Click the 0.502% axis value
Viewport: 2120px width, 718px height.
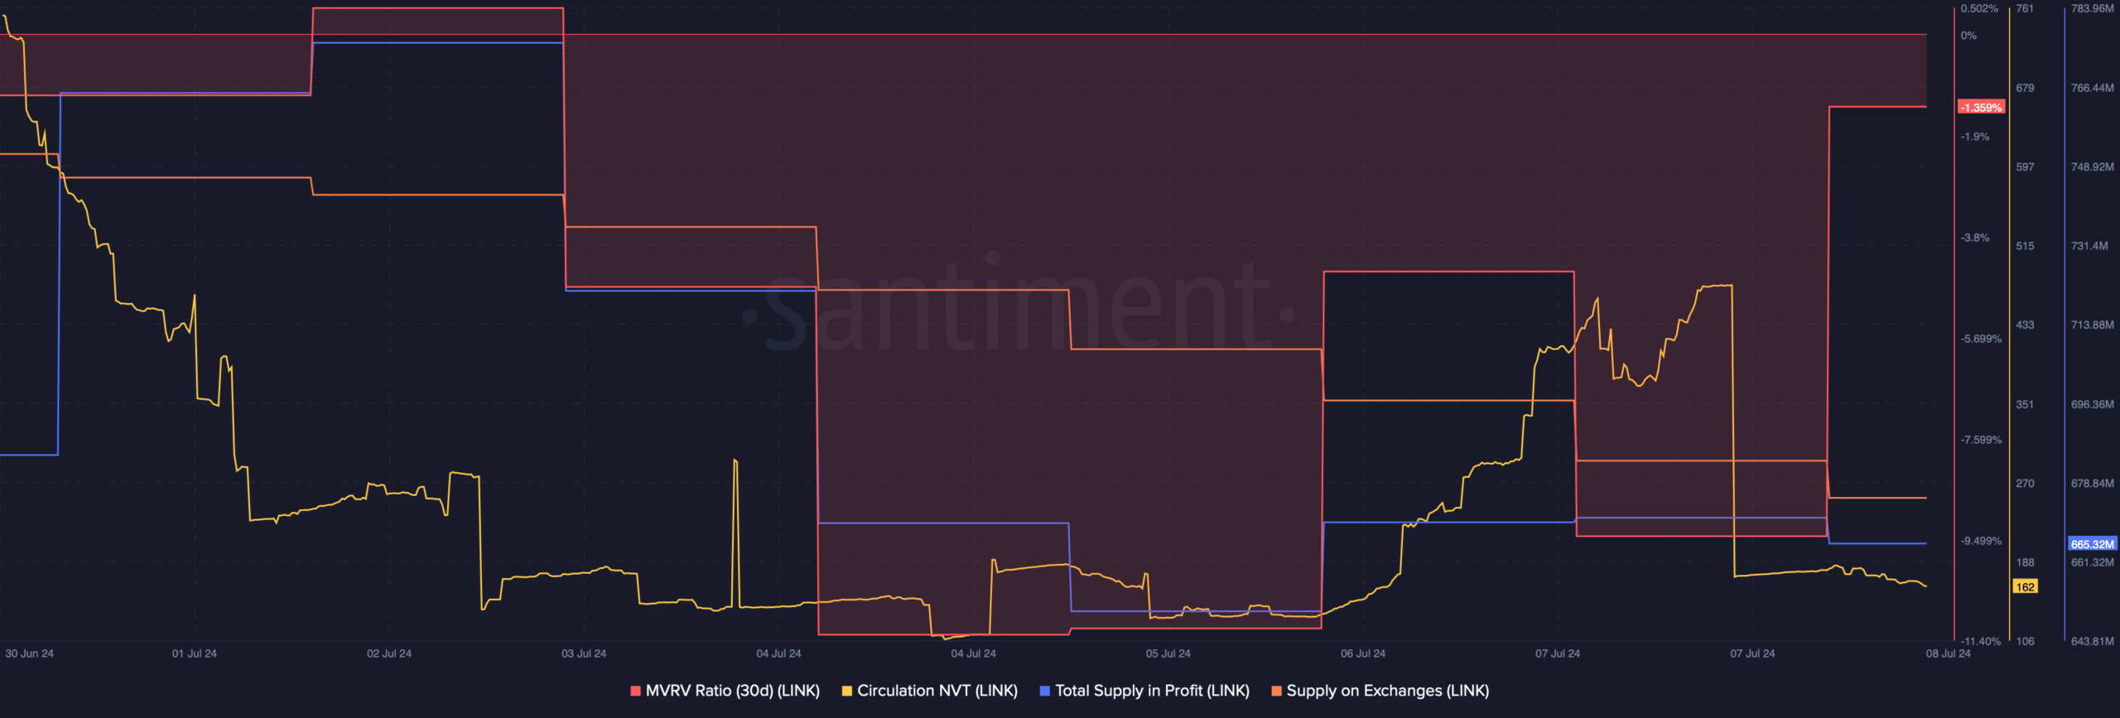click(x=1979, y=8)
